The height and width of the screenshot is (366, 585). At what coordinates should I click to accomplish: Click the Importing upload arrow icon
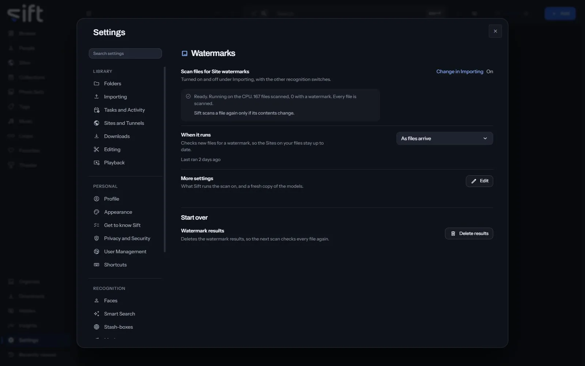point(97,97)
